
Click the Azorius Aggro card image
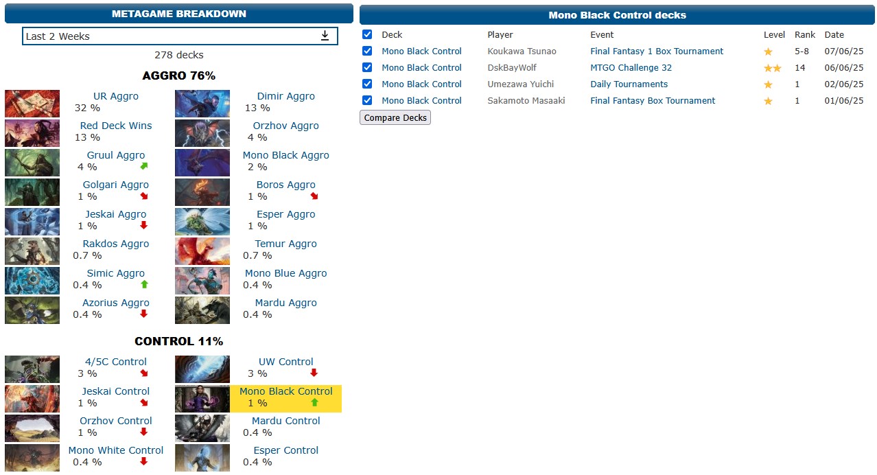click(32, 310)
